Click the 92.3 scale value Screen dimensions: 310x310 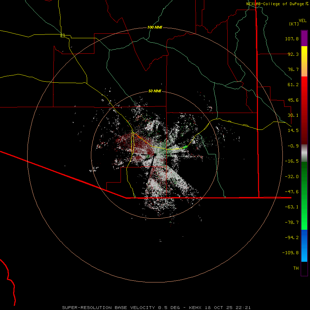293,54
